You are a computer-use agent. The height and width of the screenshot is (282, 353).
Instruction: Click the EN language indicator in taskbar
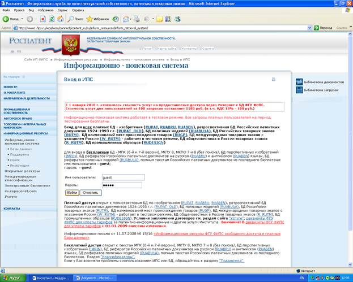point(302,278)
